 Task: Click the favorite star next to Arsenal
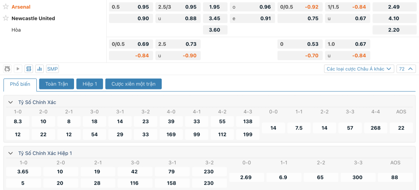click(x=6, y=7)
